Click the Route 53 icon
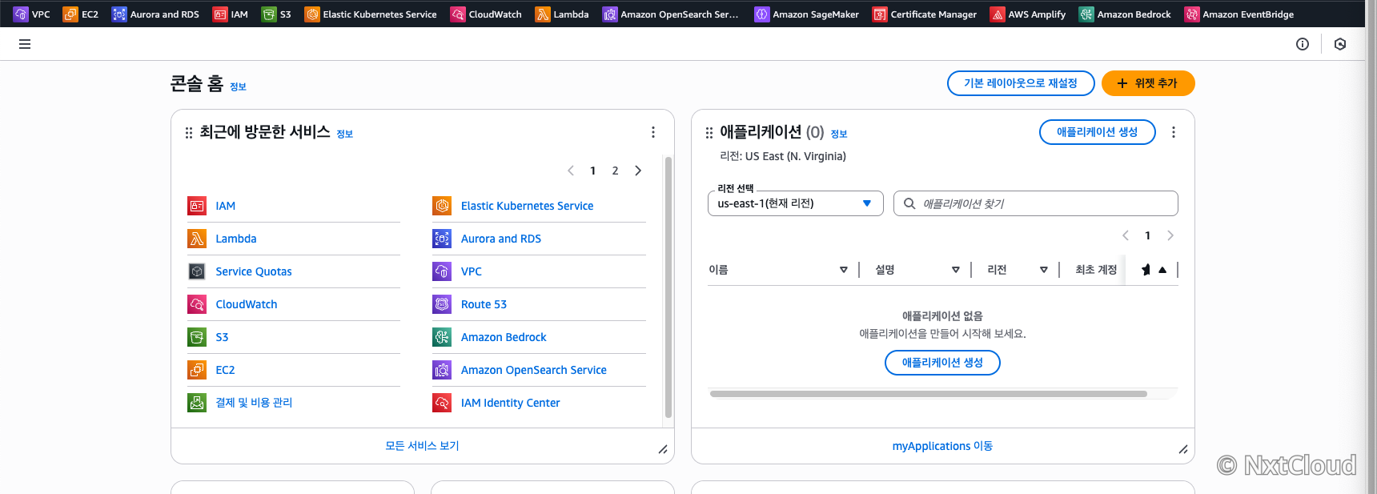The image size is (1377, 494). [x=442, y=304]
